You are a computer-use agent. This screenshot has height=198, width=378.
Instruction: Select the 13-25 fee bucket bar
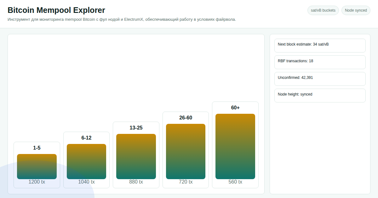[136, 157]
